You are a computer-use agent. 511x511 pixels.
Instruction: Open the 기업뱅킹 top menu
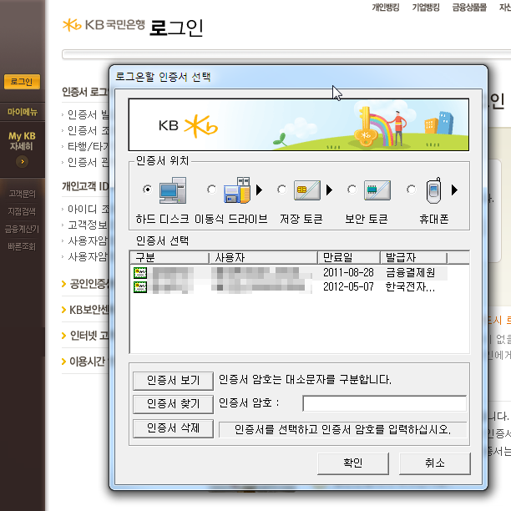pos(426,8)
